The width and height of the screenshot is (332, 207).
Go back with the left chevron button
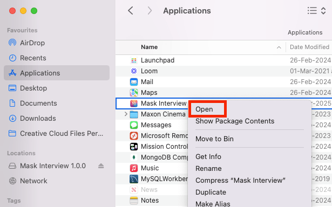tap(131, 11)
